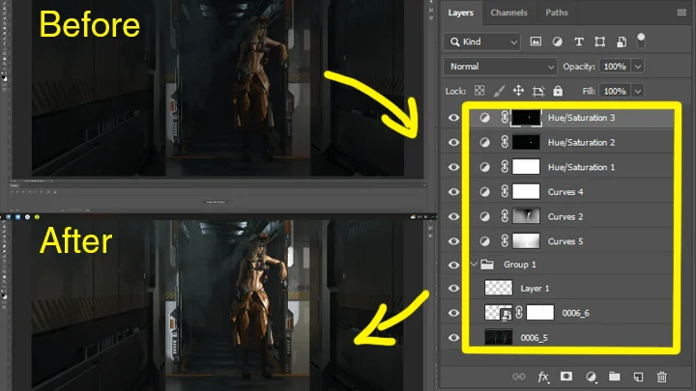Lock artboard nesting icon
Screen dimensions: 696x391
tap(538, 91)
